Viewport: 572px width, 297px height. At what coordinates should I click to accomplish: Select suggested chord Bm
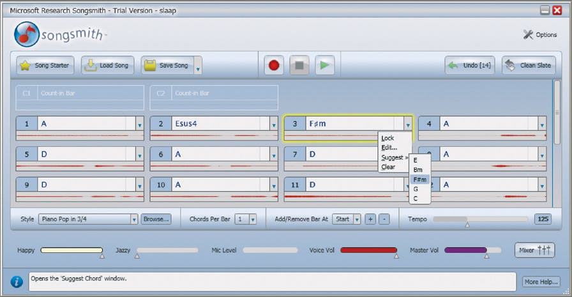point(420,170)
